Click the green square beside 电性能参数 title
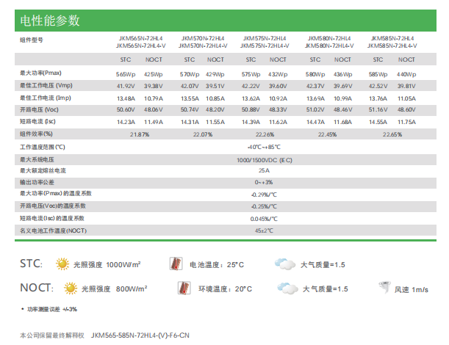Screen dimensions: 449x345 tap(15, 18)
